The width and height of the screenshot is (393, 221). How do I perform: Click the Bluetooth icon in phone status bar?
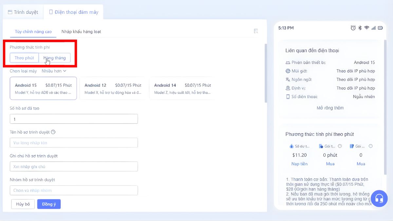[360, 28]
